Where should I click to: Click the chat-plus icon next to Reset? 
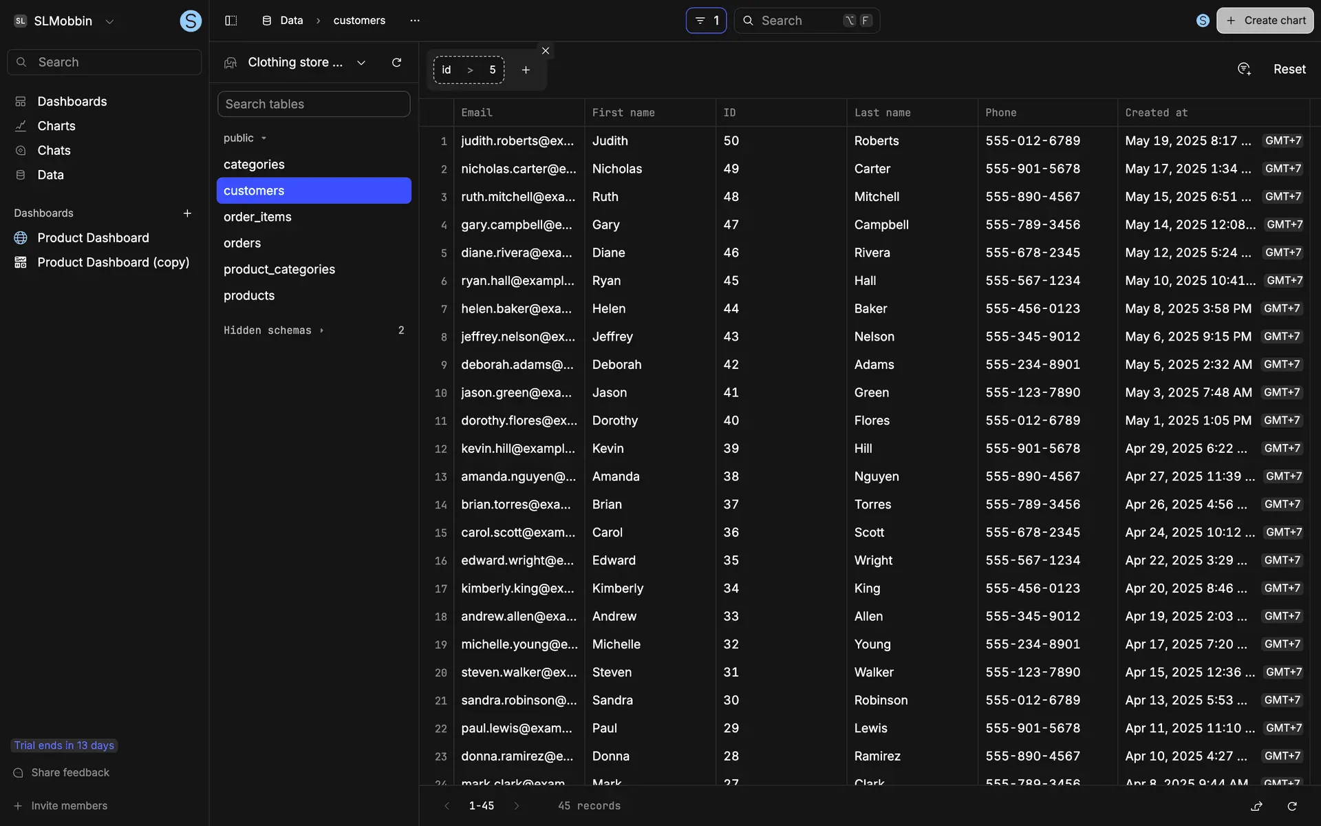(x=1244, y=69)
